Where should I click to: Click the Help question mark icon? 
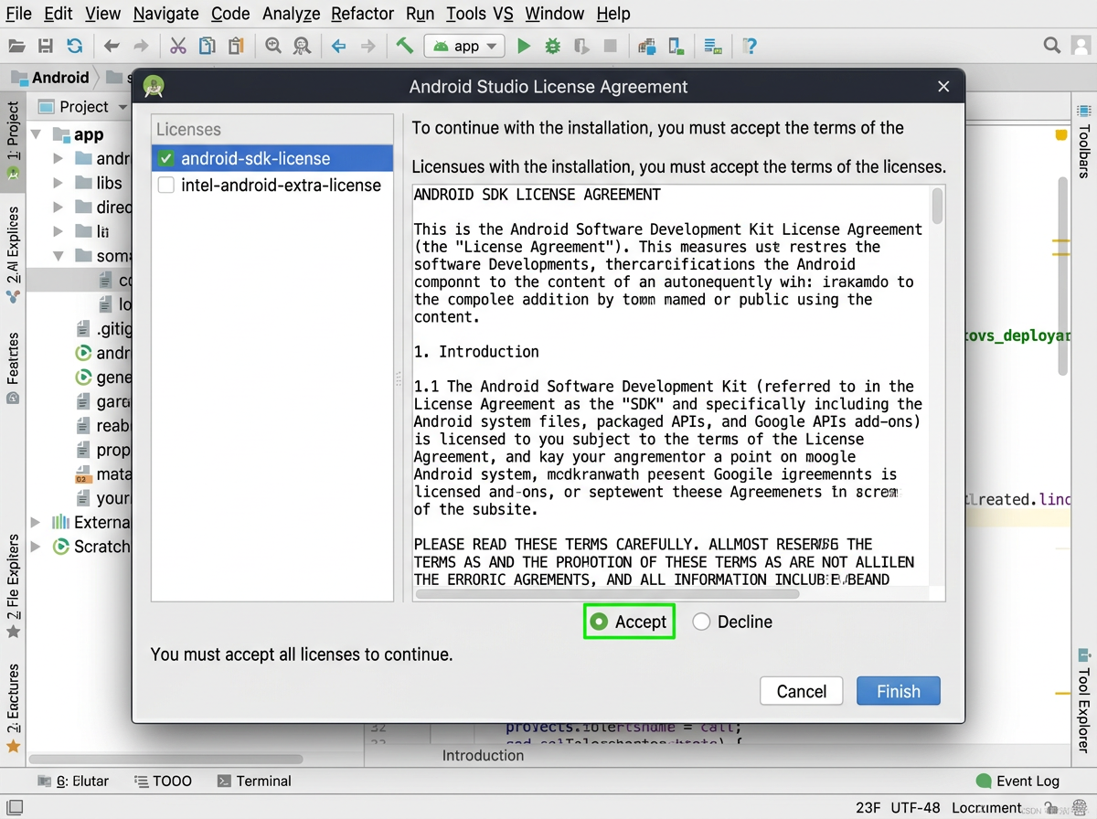750,46
